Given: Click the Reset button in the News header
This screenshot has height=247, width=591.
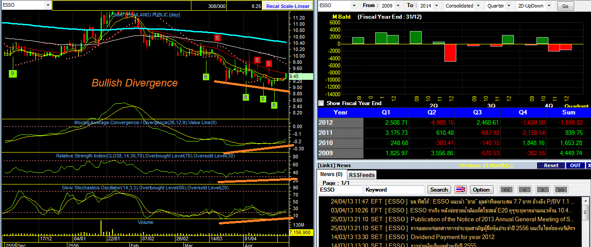Looking at the screenshot, I should [551, 165].
